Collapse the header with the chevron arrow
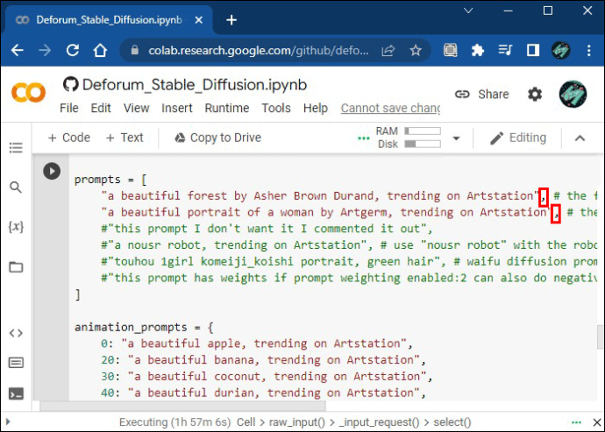Screen dimensions: 605x432 click(x=580, y=138)
